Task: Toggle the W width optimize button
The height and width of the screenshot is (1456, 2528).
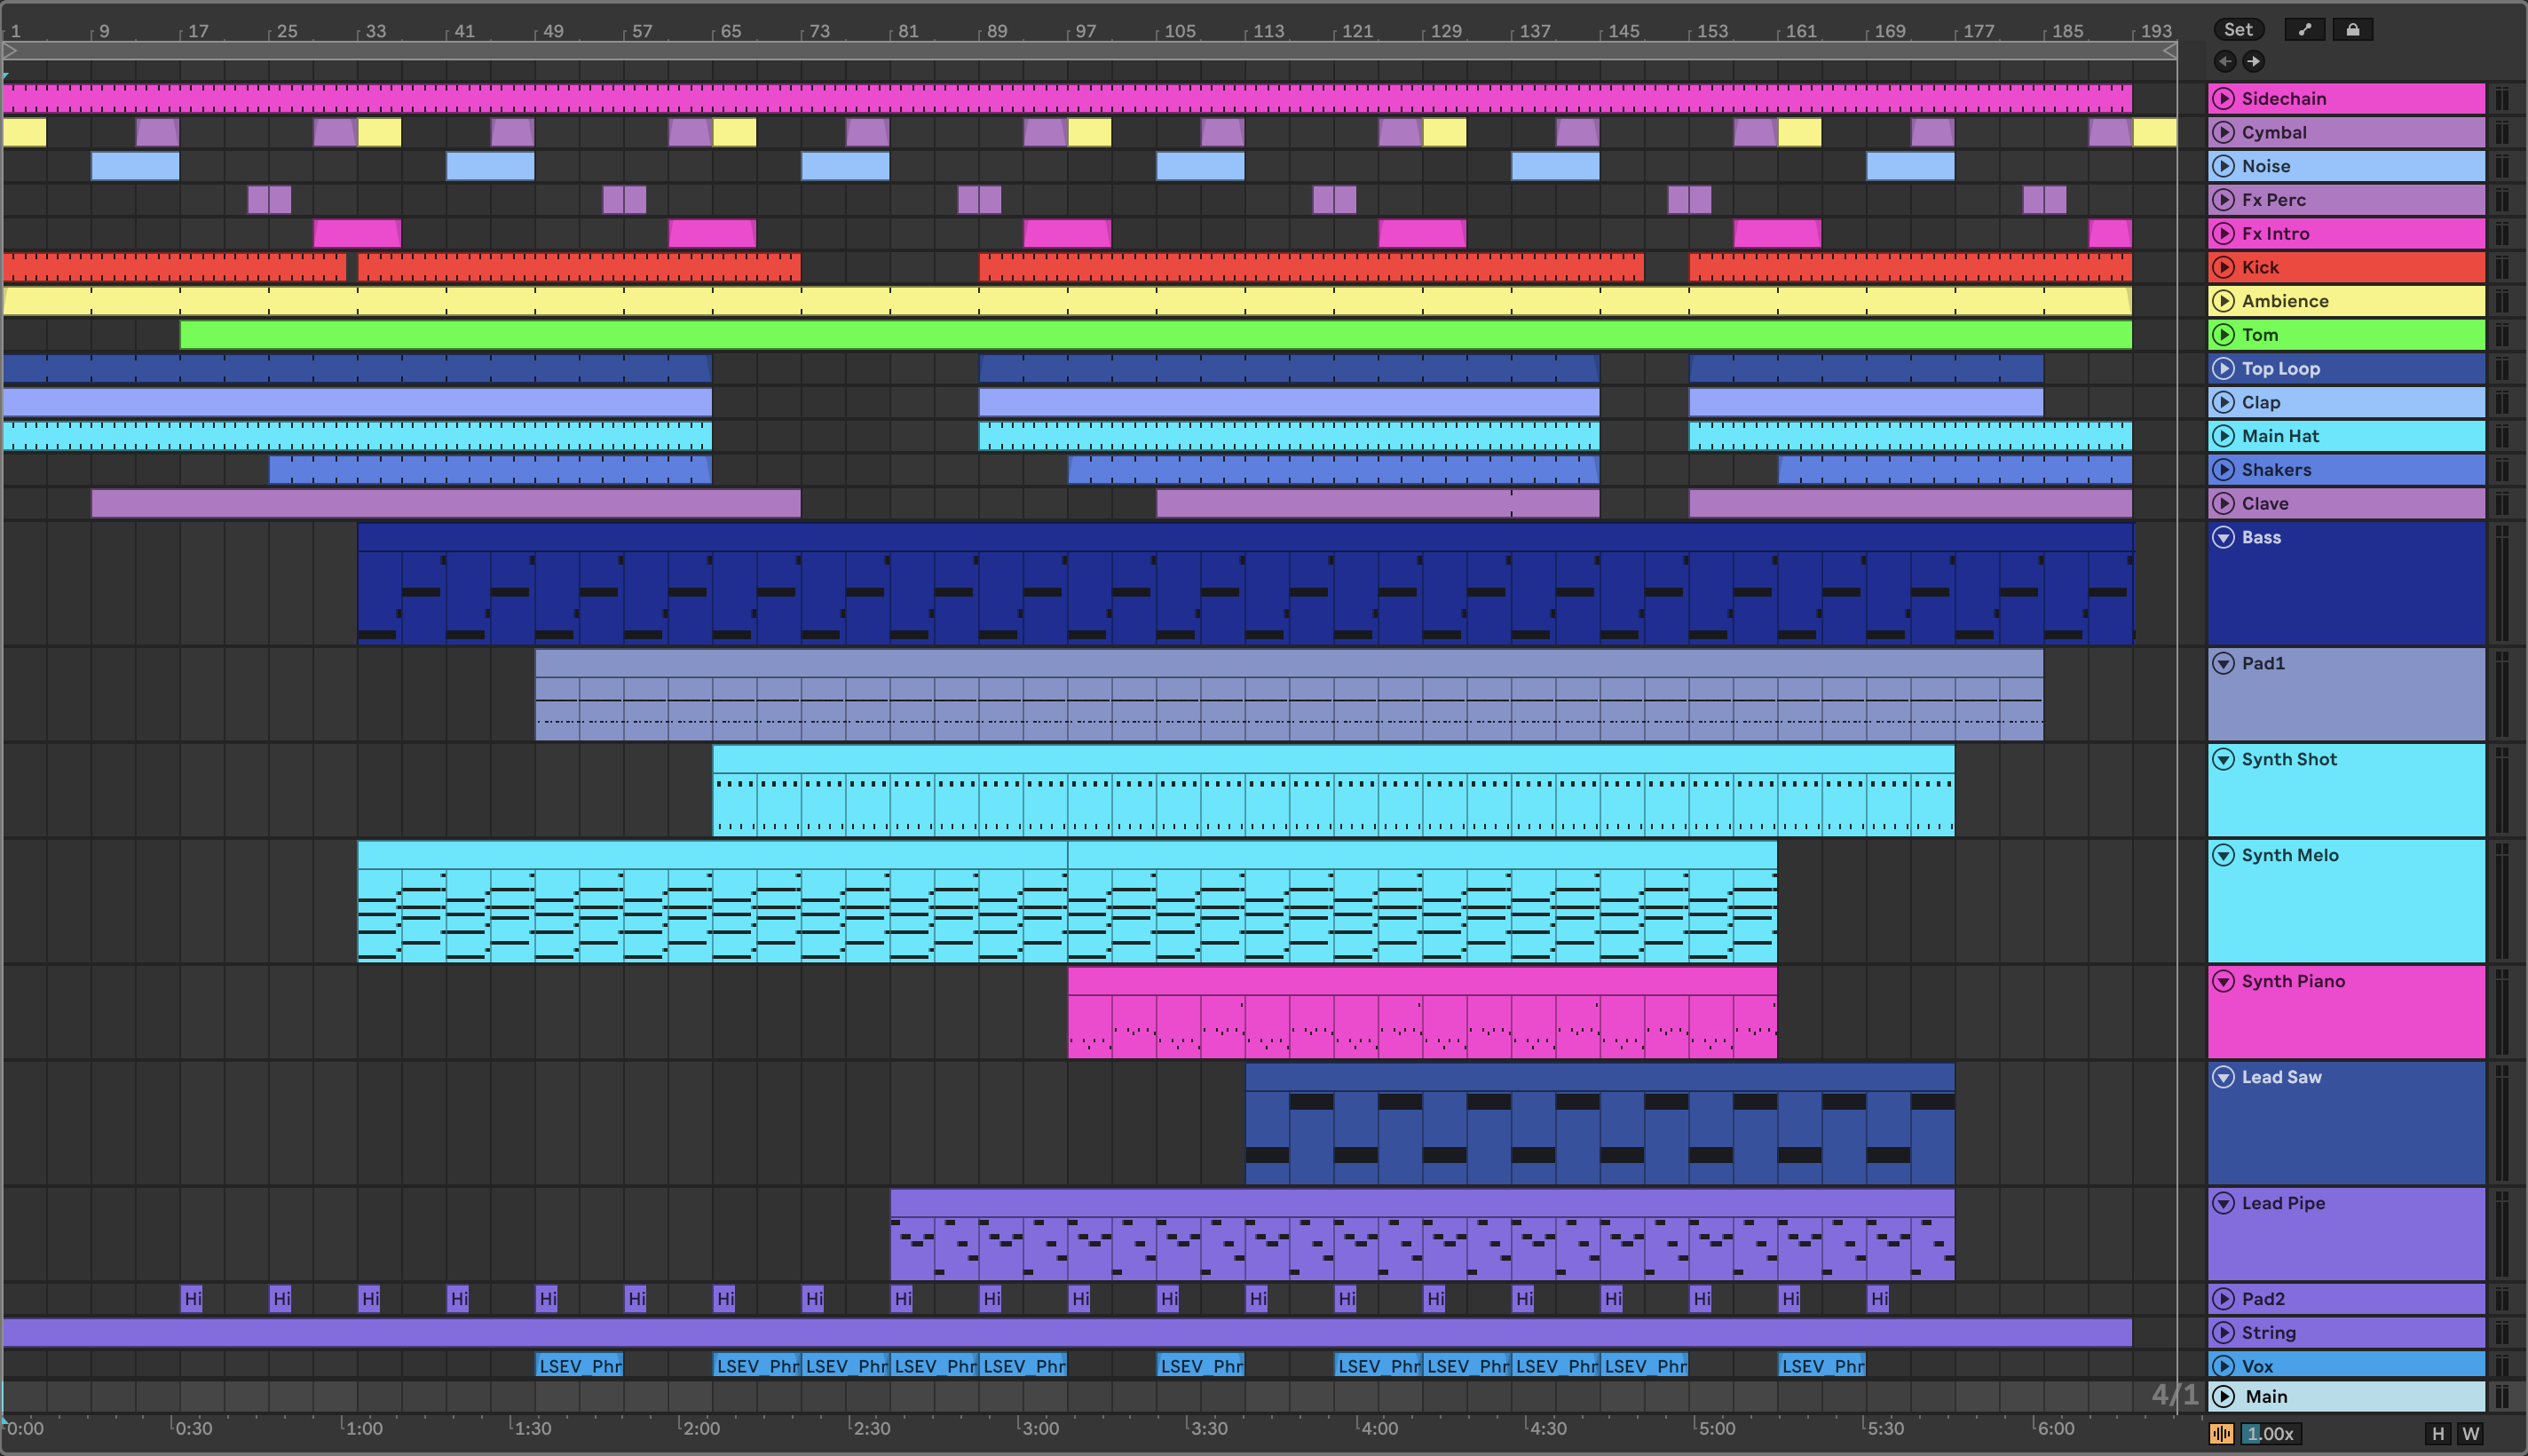Action: point(2471,1434)
